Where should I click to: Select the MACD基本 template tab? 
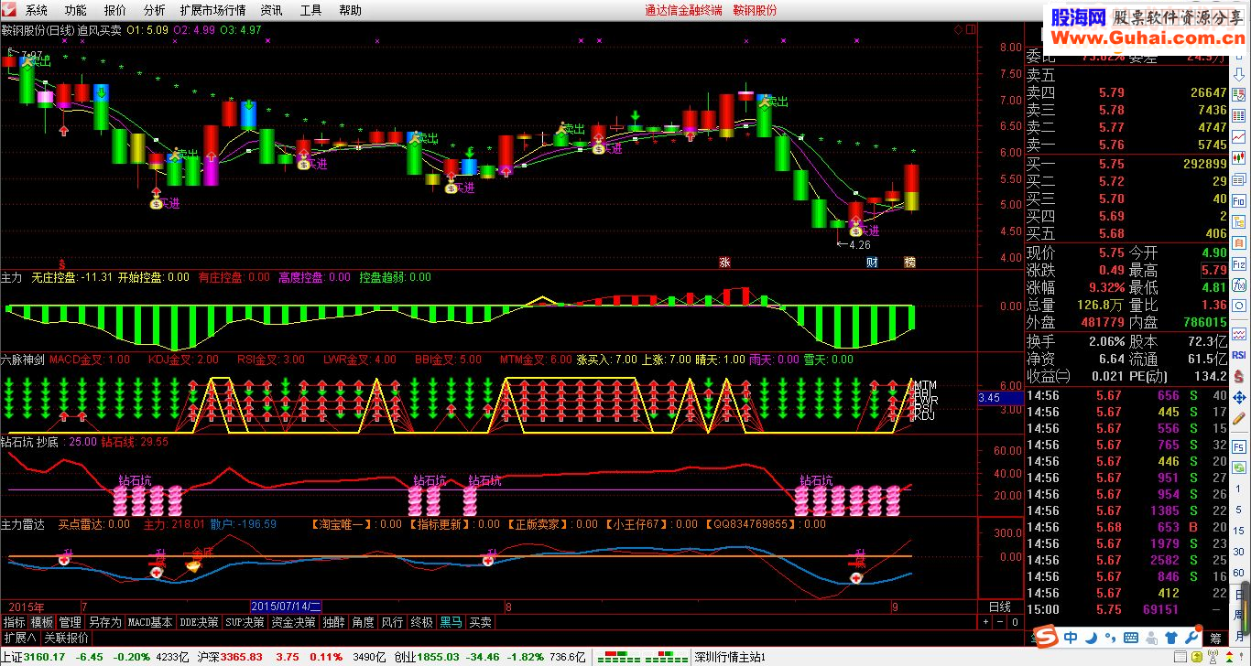[x=150, y=622]
